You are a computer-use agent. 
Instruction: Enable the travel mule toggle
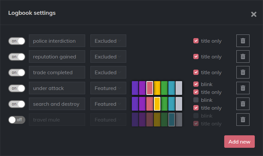point(17,120)
